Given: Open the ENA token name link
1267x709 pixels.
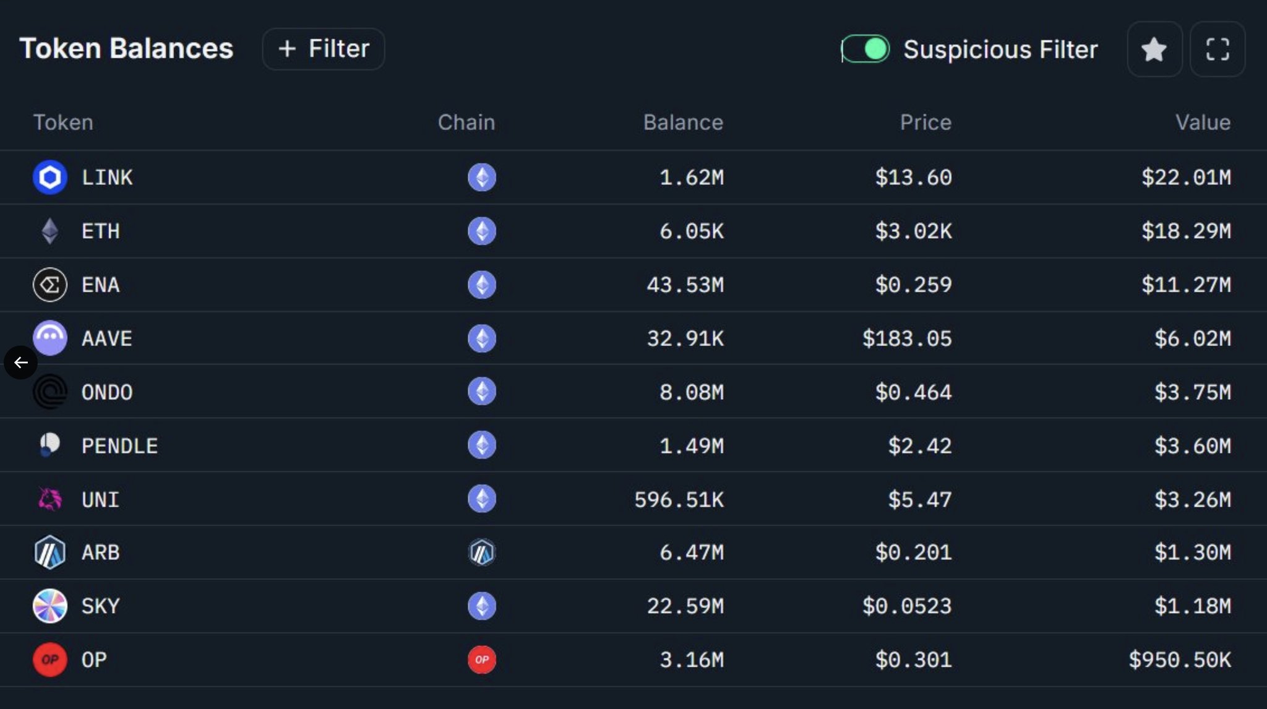Looking at the screenshot, I should (x=101, y=285).
